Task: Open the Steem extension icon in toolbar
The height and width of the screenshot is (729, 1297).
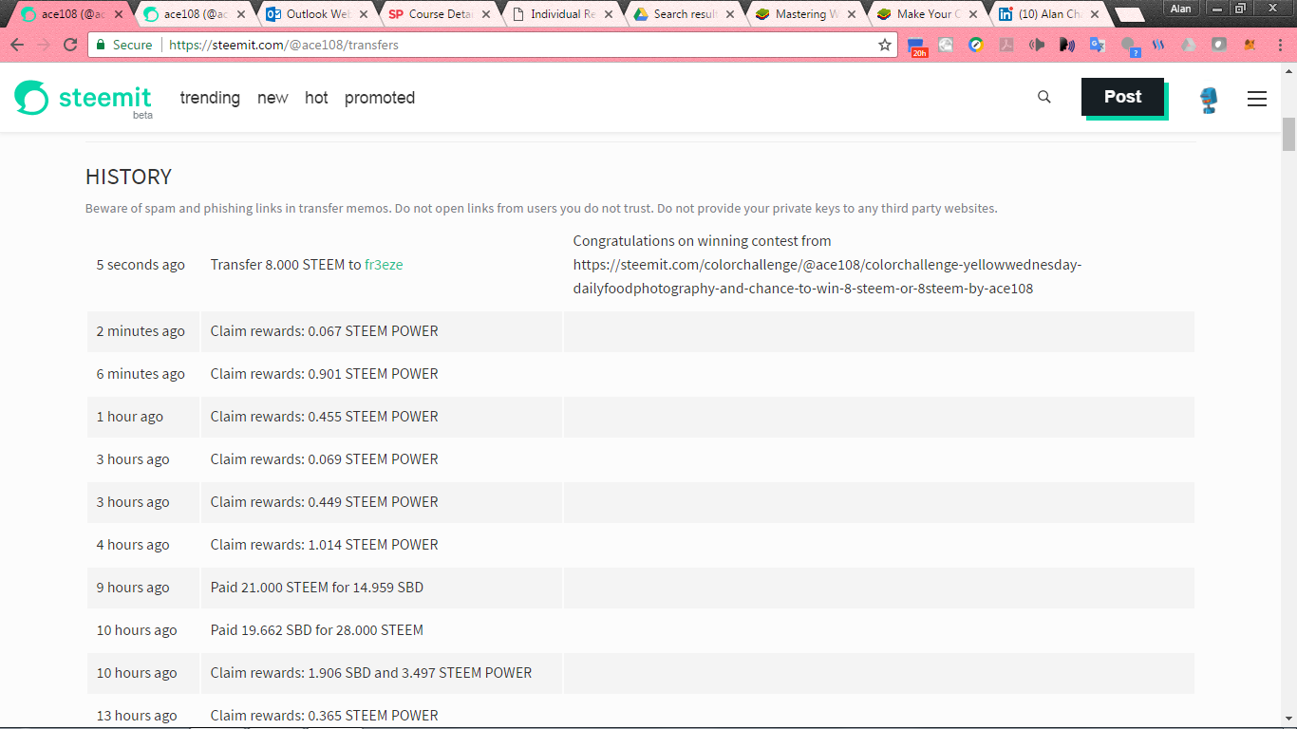Action: (x=1158, y=45)
